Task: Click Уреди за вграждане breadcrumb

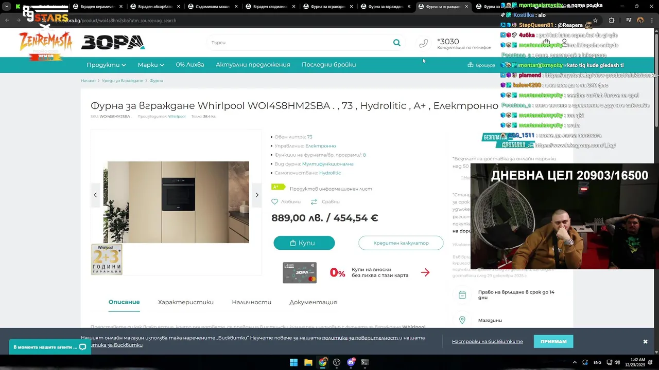Action: pos(123,81)
